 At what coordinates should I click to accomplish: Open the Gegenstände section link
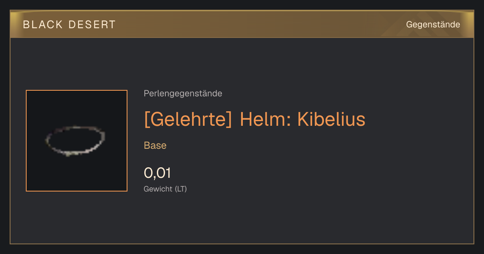click(x=433, y=25)
